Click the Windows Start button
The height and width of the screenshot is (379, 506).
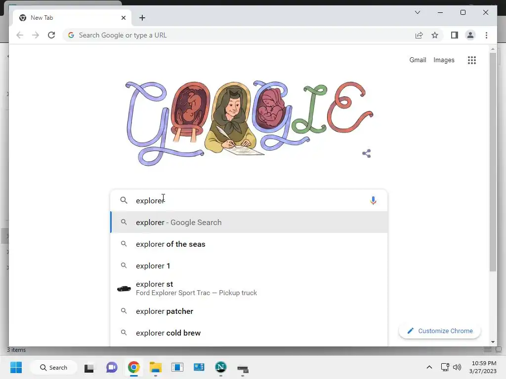pyautogui.click(x=16, y=367)
